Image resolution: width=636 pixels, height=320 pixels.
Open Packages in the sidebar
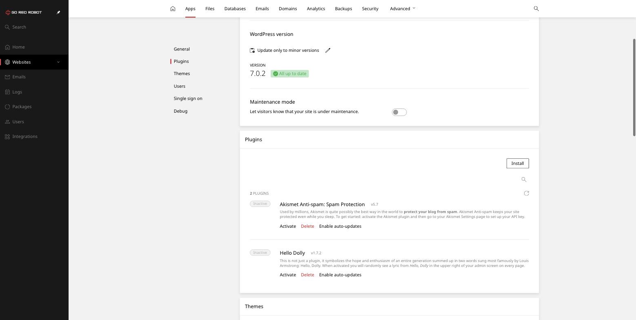tap(34, 107)
